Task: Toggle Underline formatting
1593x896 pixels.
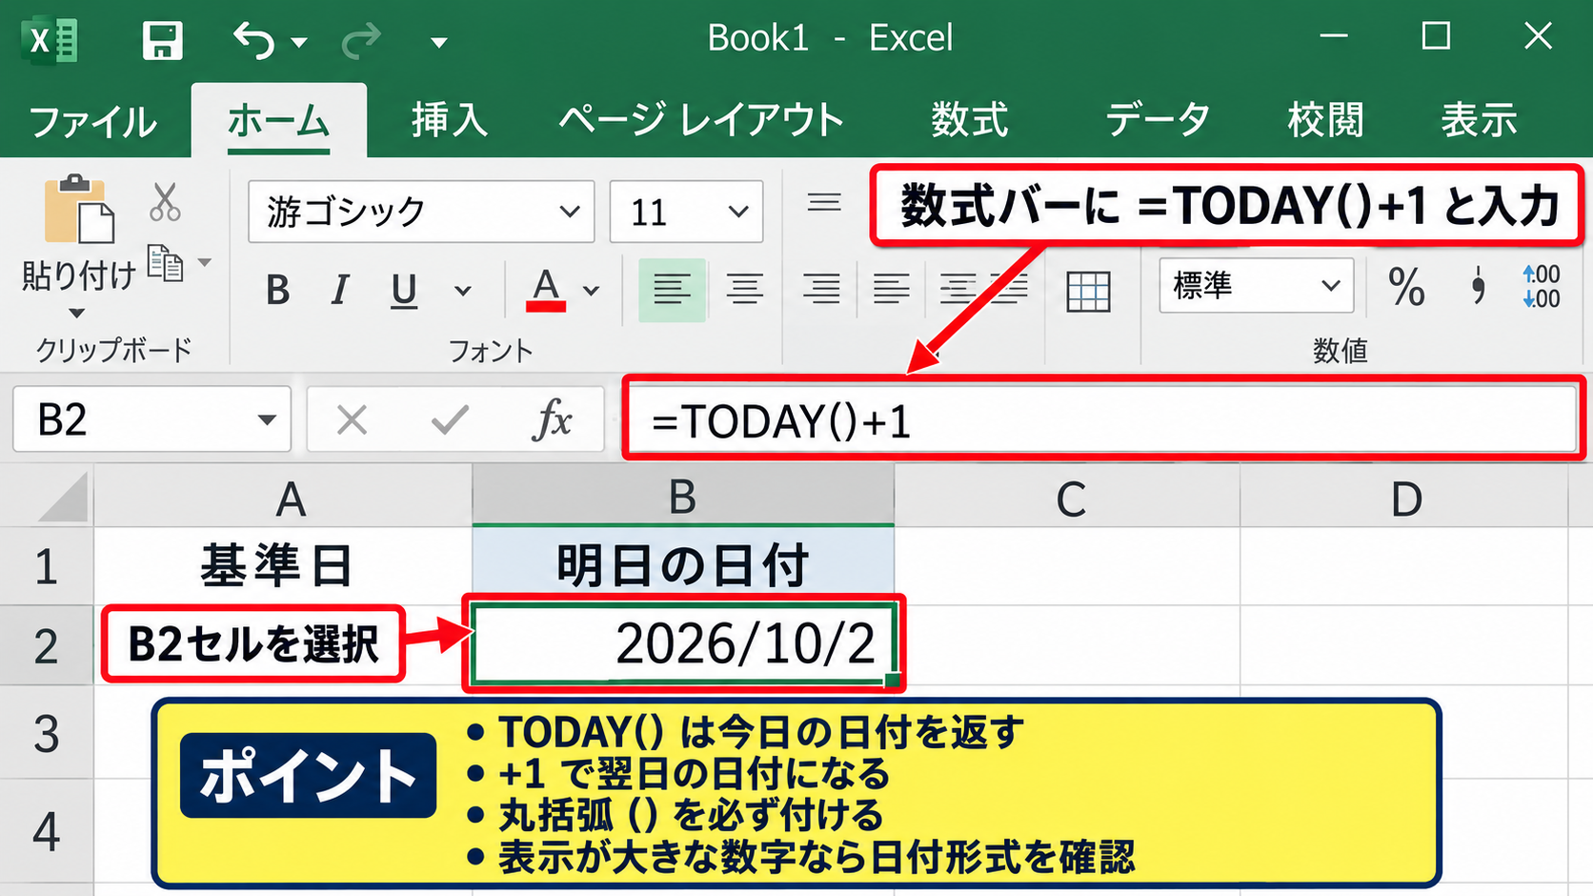Action: coord(404,290)
